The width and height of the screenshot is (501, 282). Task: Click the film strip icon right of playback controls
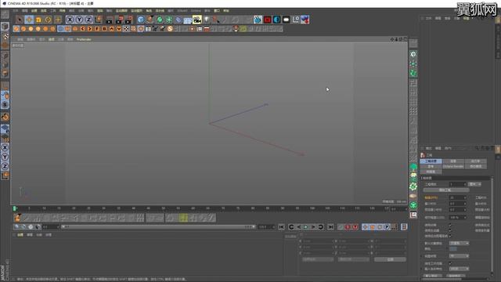[x=404, y=226]
